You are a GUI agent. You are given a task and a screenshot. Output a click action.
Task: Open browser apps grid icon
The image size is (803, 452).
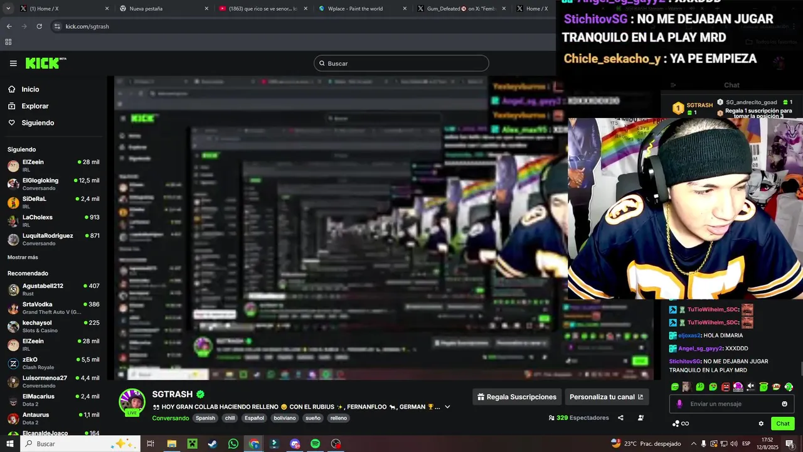pos(8,42)
